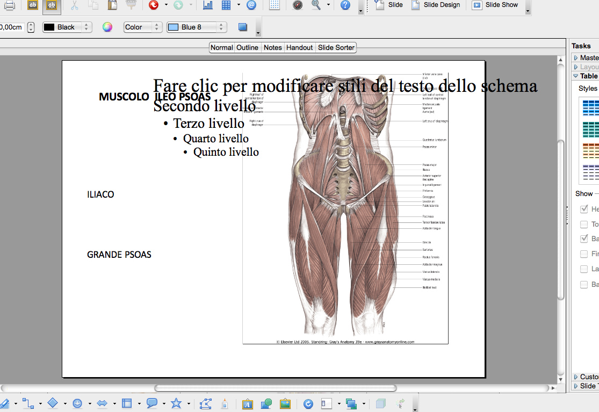Image resolution: width=599 pixels, height=412 pixels.
Task: Switch to the Slide Sorter tab
Action: (x=336, y=48)
